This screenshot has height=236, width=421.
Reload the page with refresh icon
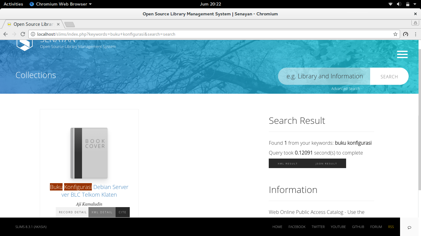[23, 34]
